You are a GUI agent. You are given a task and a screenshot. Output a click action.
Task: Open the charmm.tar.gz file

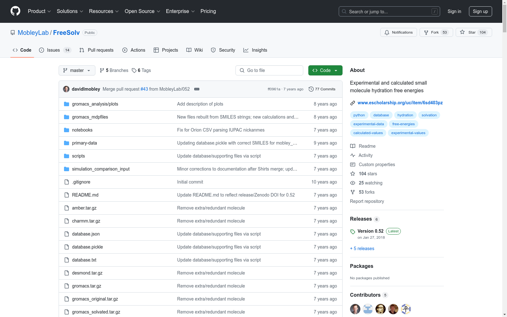(86, 221)
